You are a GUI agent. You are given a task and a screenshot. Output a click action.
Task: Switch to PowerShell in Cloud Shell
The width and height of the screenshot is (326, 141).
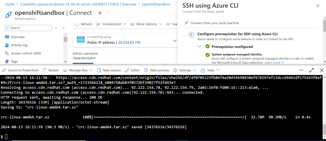[20, 70]
